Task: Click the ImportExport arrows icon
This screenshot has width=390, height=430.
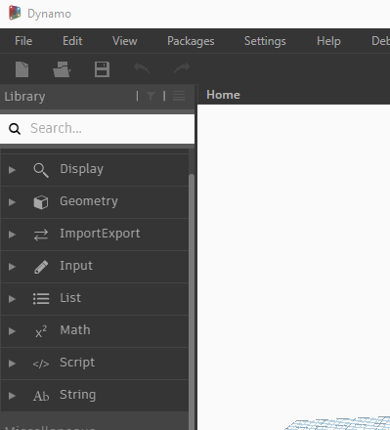Action: pos(41,235)
